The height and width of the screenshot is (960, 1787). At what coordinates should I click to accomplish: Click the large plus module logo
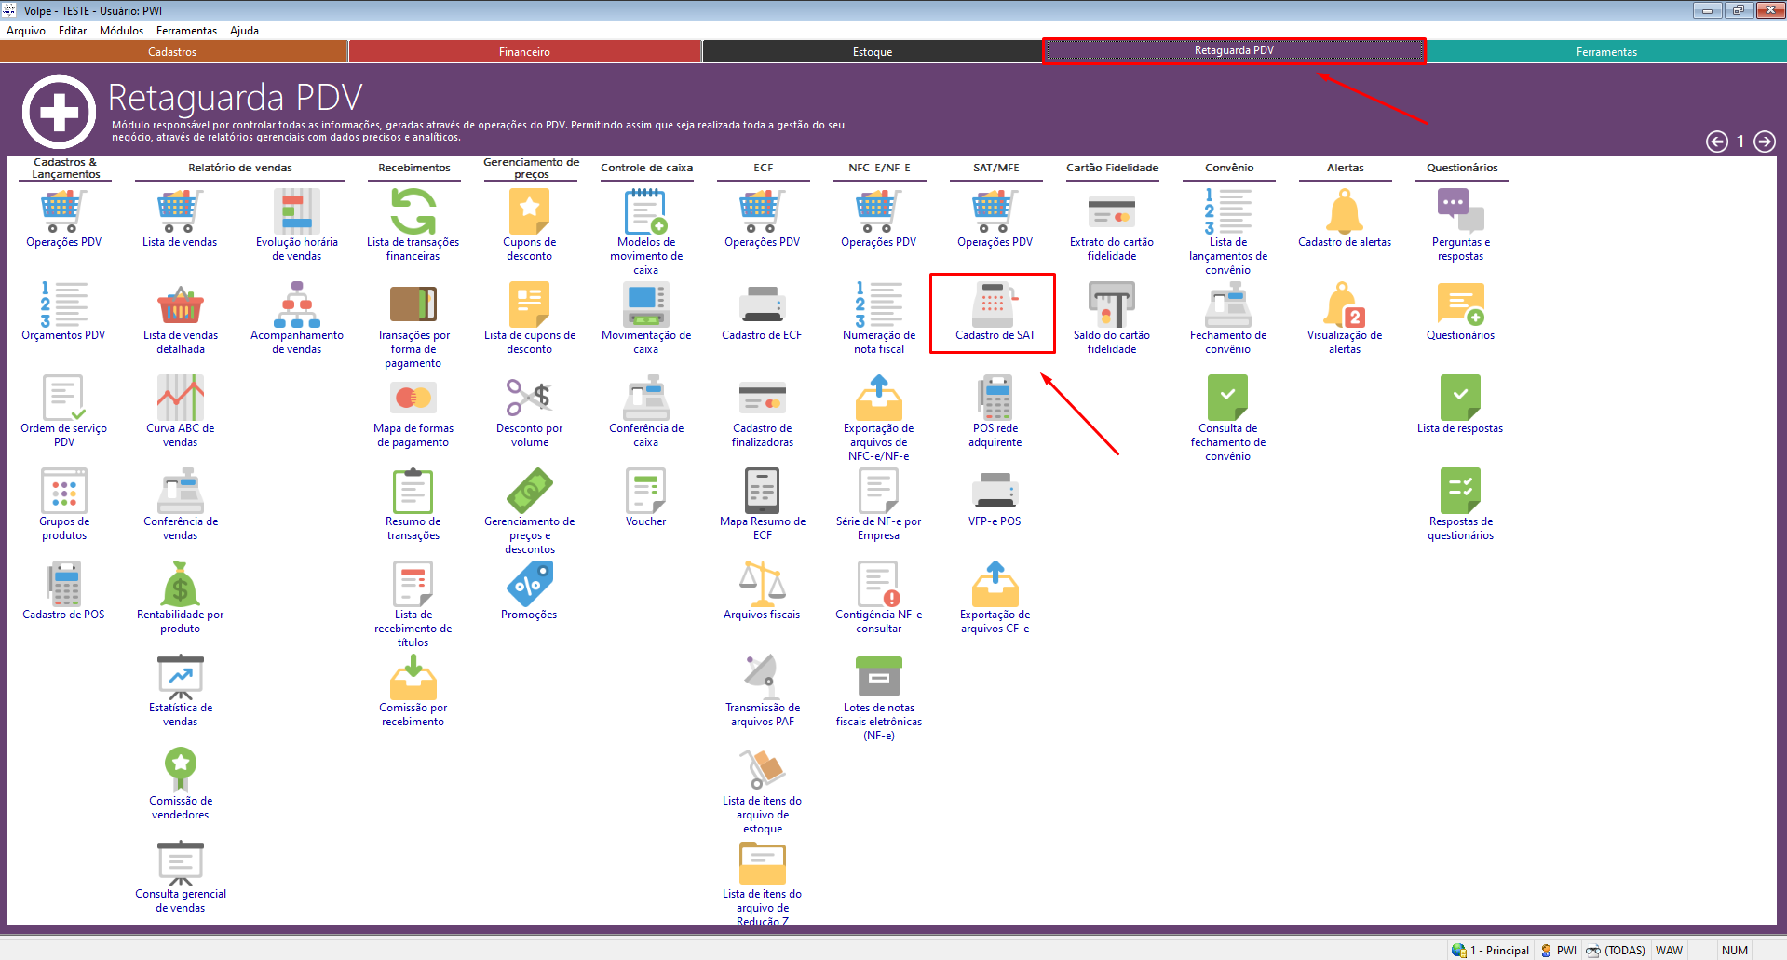(59, 113)
